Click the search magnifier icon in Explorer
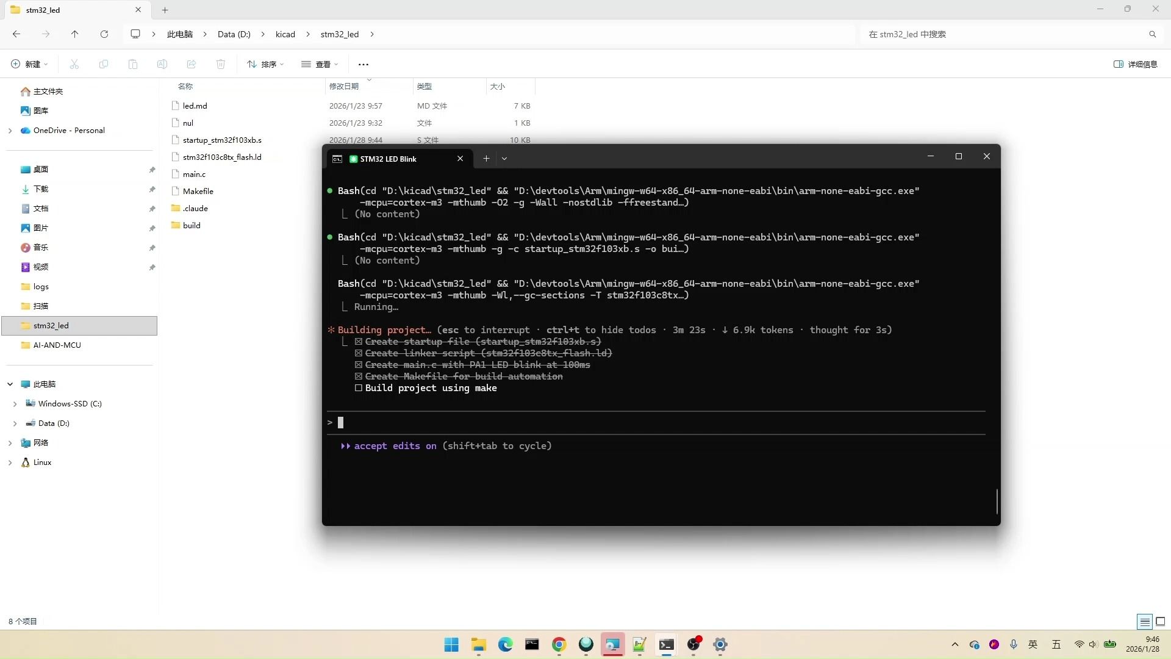The image size is (1171, 659). [x=1152, y=34]
